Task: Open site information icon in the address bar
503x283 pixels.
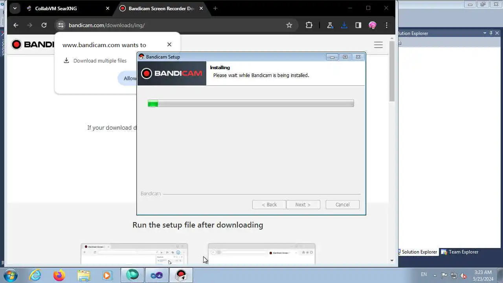Action: [61, 25]
